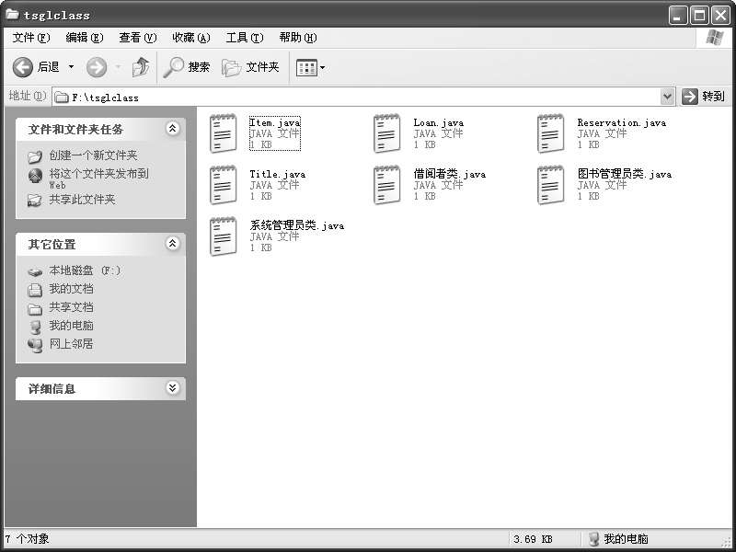Click 我的文档 link in sidebar

pos(71,289)
